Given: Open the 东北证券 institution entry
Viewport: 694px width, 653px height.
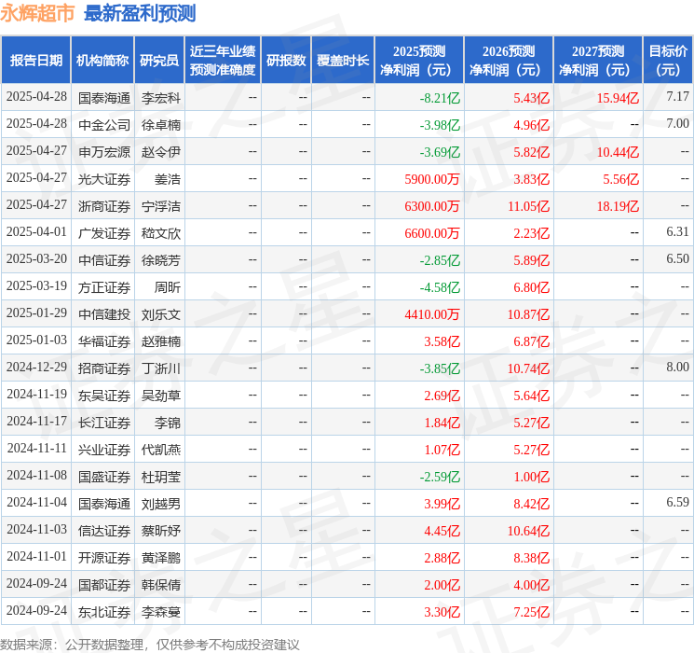Looking at the screenshot, I should (104, 612).
